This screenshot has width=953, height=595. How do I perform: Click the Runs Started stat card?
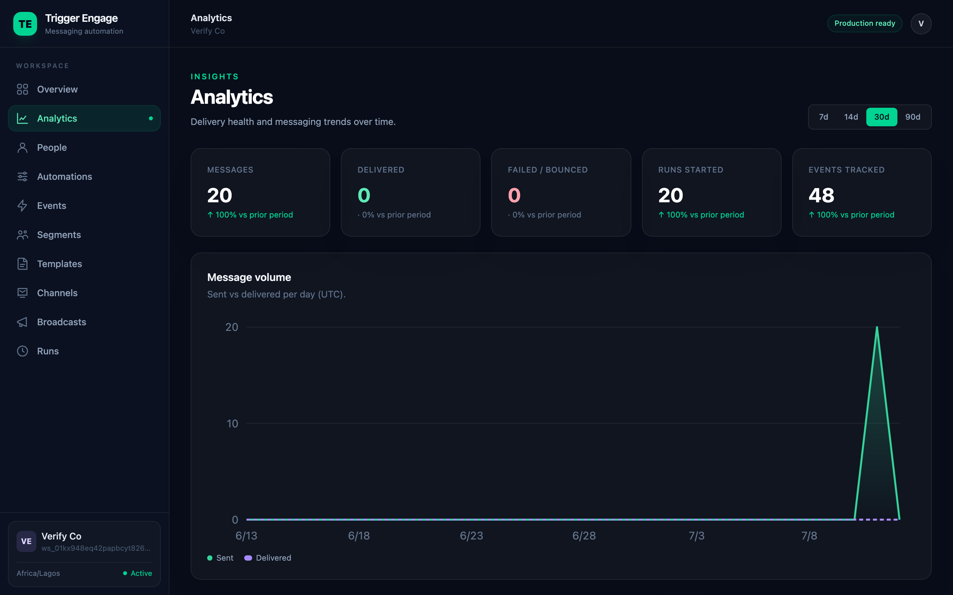tap(711, 192)
